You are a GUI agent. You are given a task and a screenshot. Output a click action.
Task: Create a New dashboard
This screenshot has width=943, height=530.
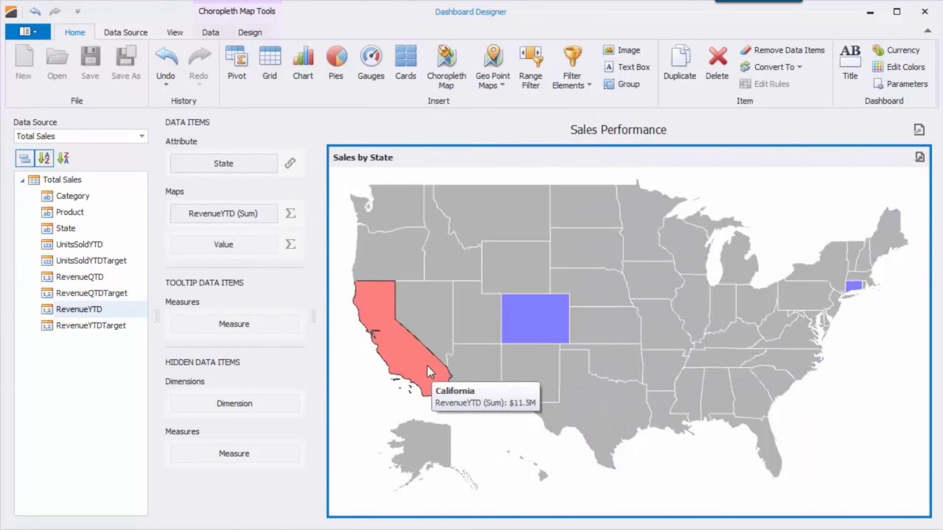coord(24,63)
